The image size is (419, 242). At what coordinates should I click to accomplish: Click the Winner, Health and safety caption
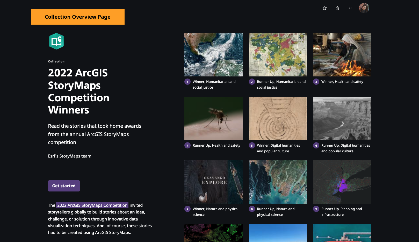(342, 82)
